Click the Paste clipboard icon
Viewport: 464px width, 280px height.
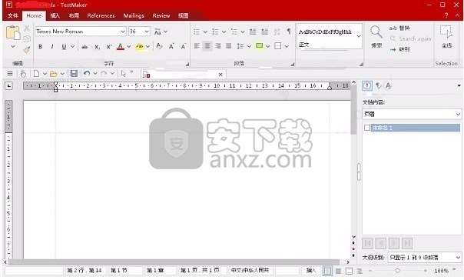tap(13, 33)
